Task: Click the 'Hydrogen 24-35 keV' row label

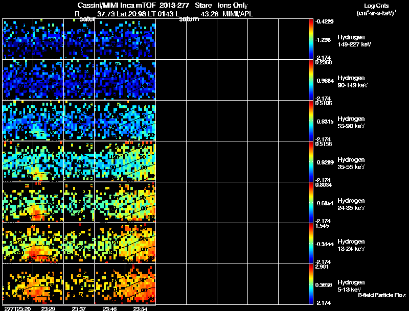Action: point(351,204)
